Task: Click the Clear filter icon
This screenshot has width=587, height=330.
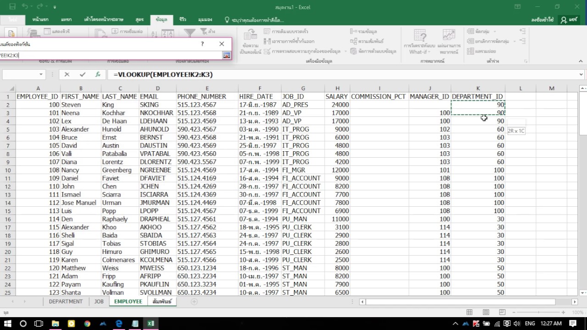Action: (204, 32)
